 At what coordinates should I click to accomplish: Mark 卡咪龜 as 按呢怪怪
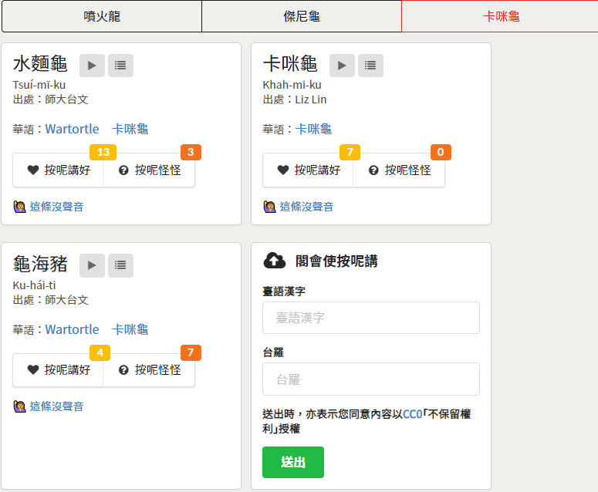399,170
